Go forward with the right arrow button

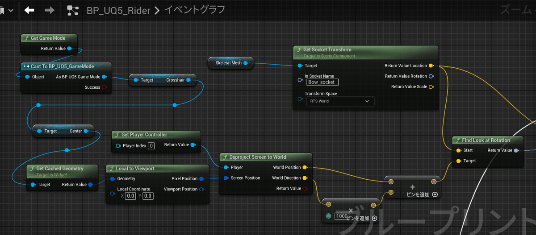50,10
